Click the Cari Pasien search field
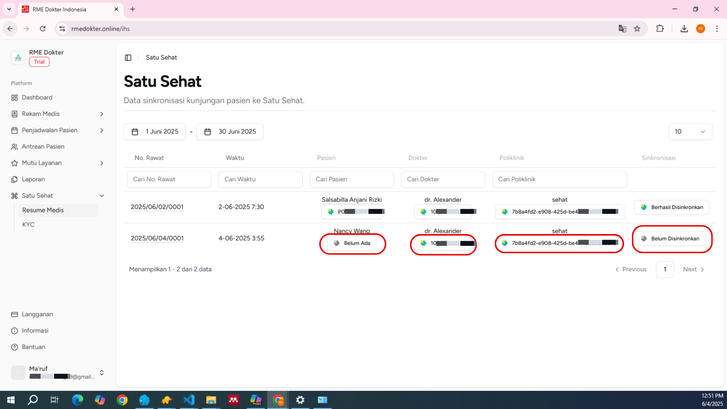Screen dimensions: 727x409 pyautogui.click(x=351, y=180)
